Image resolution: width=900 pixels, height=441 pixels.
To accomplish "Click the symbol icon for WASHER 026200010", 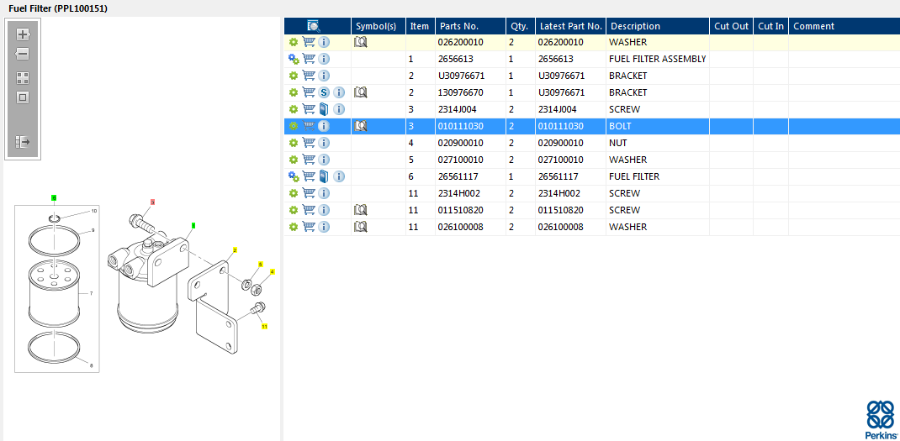I will [361, 42].
